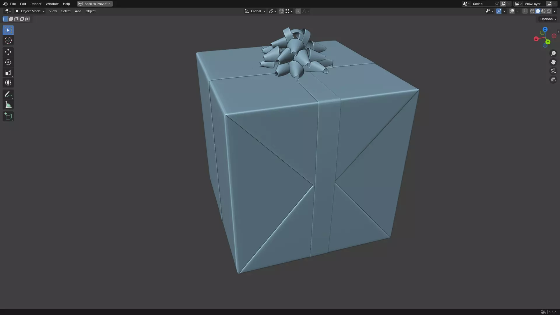
Task: Expand the Options dropdown
Action: (548, 19)
